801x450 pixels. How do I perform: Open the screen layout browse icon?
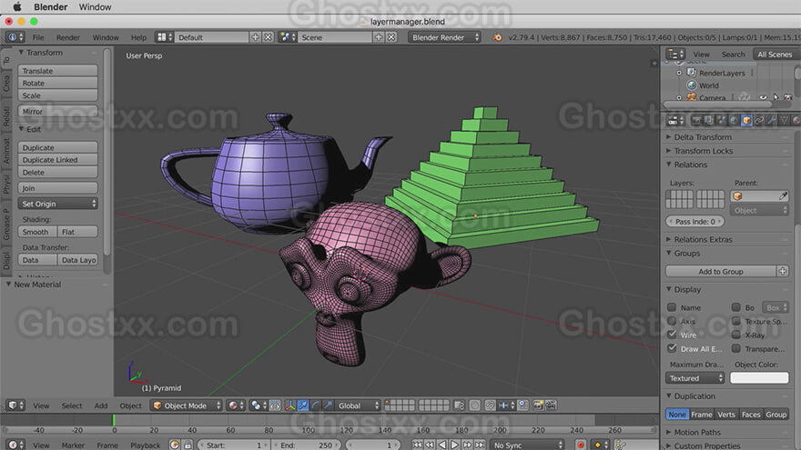point(165,37)
